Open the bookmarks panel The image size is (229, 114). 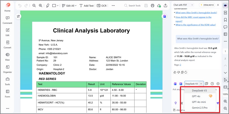pos(225,20)
